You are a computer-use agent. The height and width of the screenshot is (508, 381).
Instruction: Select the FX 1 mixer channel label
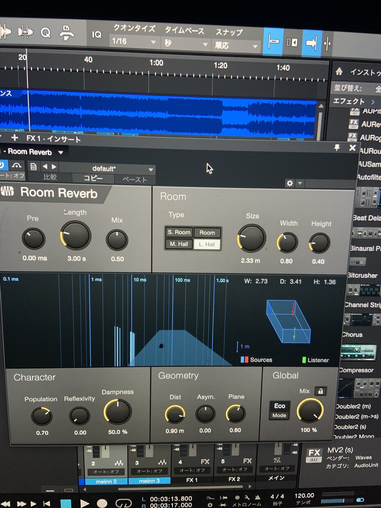click(192, 480)
